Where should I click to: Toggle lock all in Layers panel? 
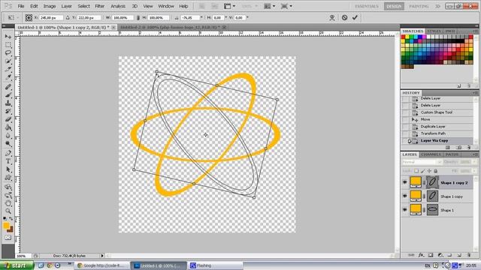pyautogui.click(x=436, y=171)
